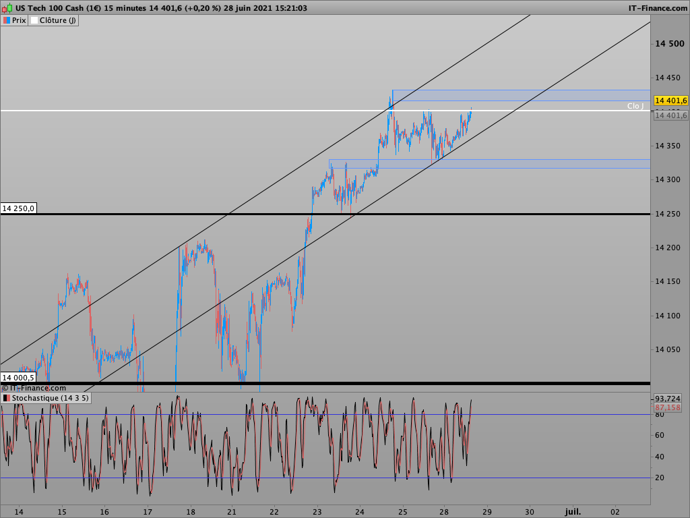Select the lower blue support zone rectangle
Image resolution: width=690 pixels, height=518 pixels.
489,164
